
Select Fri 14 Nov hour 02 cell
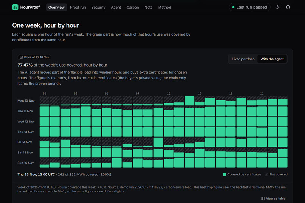(65, 142)
